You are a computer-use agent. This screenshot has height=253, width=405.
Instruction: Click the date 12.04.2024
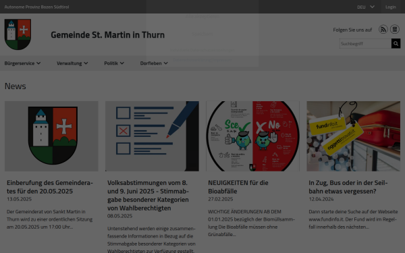click(x=321, y=199)
